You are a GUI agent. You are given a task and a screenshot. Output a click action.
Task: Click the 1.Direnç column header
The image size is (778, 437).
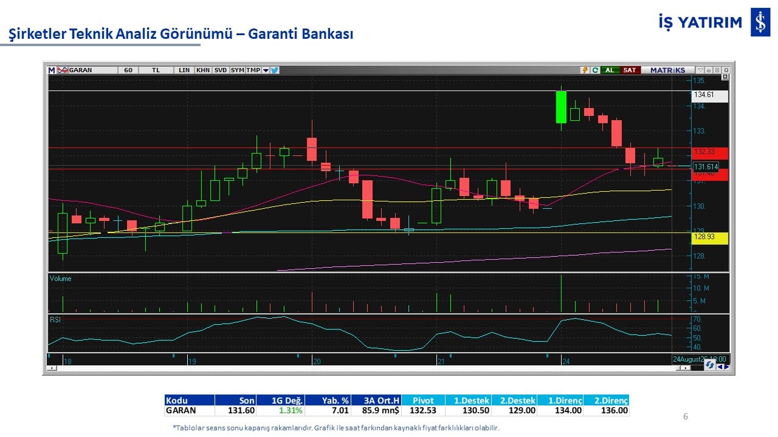tap(560, 400)
